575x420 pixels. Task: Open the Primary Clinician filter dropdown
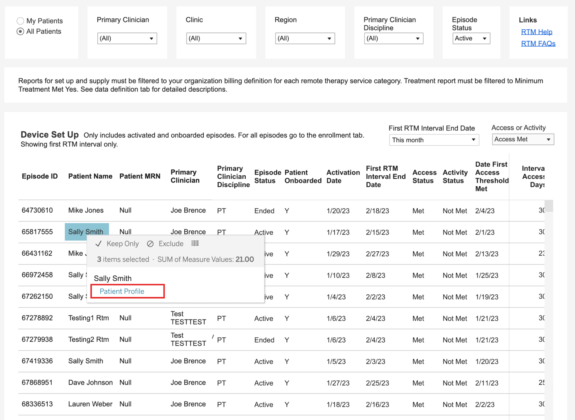[x=127, y=38]
